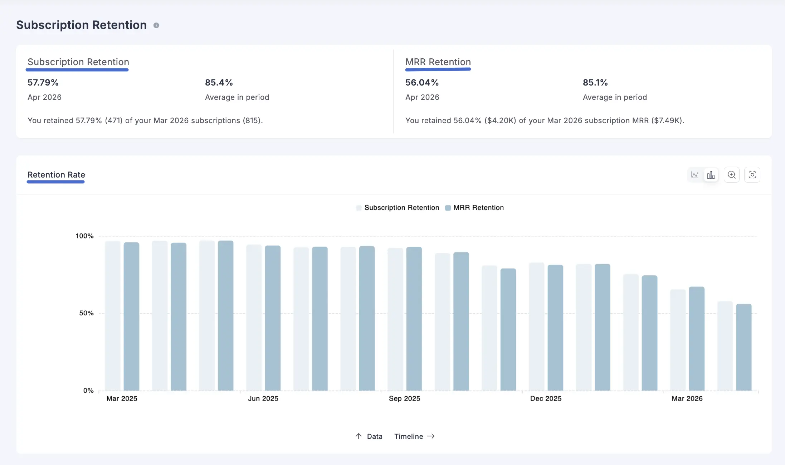
Task: Click the right arrow icon beside Timeline
Action: click(x=431, y=436)
